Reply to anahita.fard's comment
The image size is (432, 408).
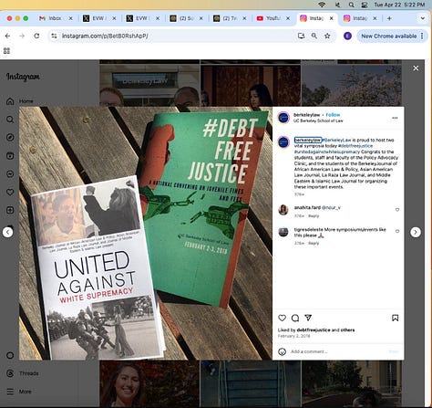coord(314,216)
